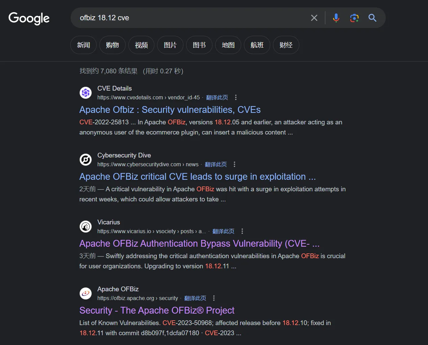Expand more options for Cybersecurity Dive result

click(x=234, y=164)
